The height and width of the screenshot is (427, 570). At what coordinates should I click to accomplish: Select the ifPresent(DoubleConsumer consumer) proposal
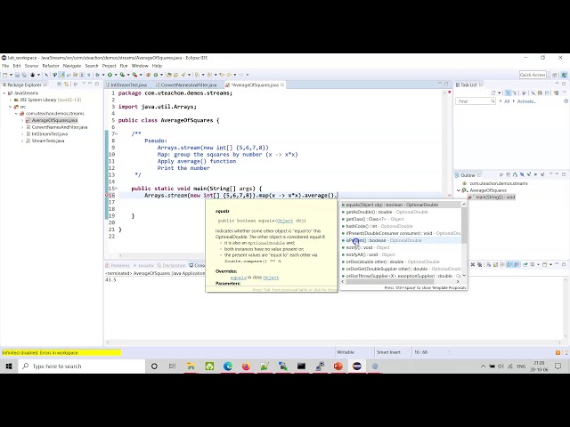coord(401,233)
